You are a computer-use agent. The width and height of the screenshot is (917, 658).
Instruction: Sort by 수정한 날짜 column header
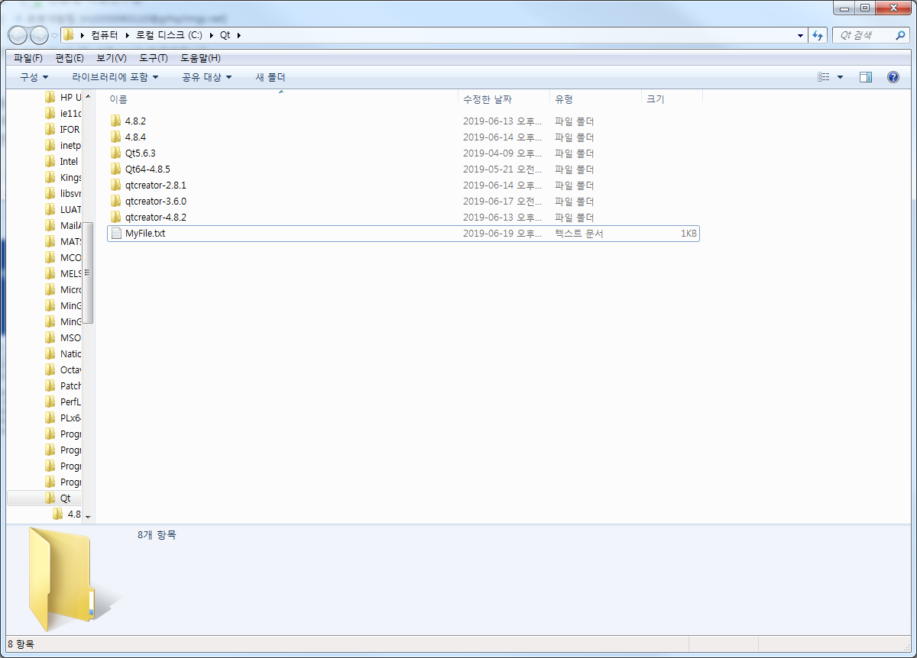click(x=504, y=99)
